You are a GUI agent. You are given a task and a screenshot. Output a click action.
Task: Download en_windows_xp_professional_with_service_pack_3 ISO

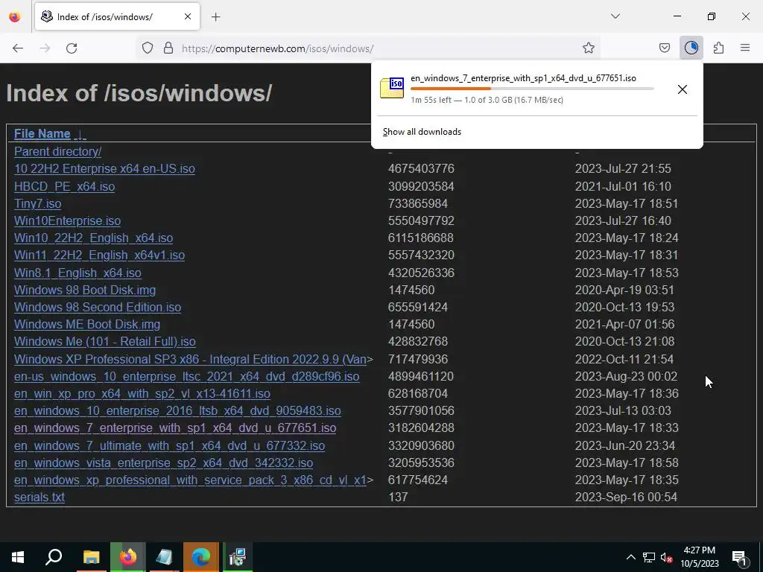pos(190,480)
